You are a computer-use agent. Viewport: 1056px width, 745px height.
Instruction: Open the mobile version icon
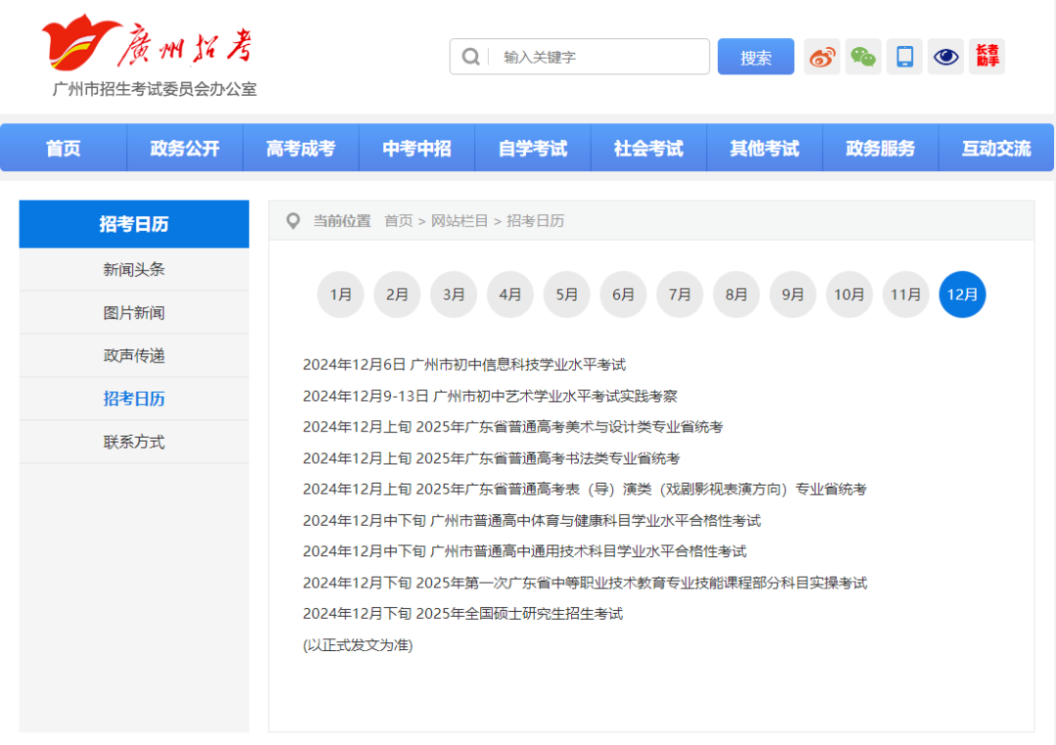tap(904, 57)
